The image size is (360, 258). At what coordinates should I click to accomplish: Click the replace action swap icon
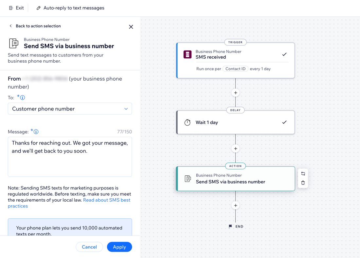point(303,174)
